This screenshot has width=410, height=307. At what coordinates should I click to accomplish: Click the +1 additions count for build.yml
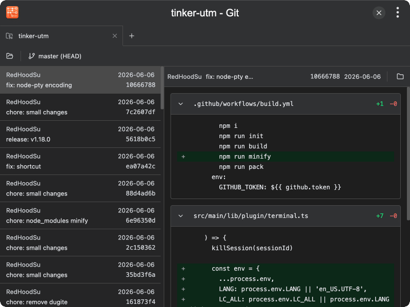380,104
